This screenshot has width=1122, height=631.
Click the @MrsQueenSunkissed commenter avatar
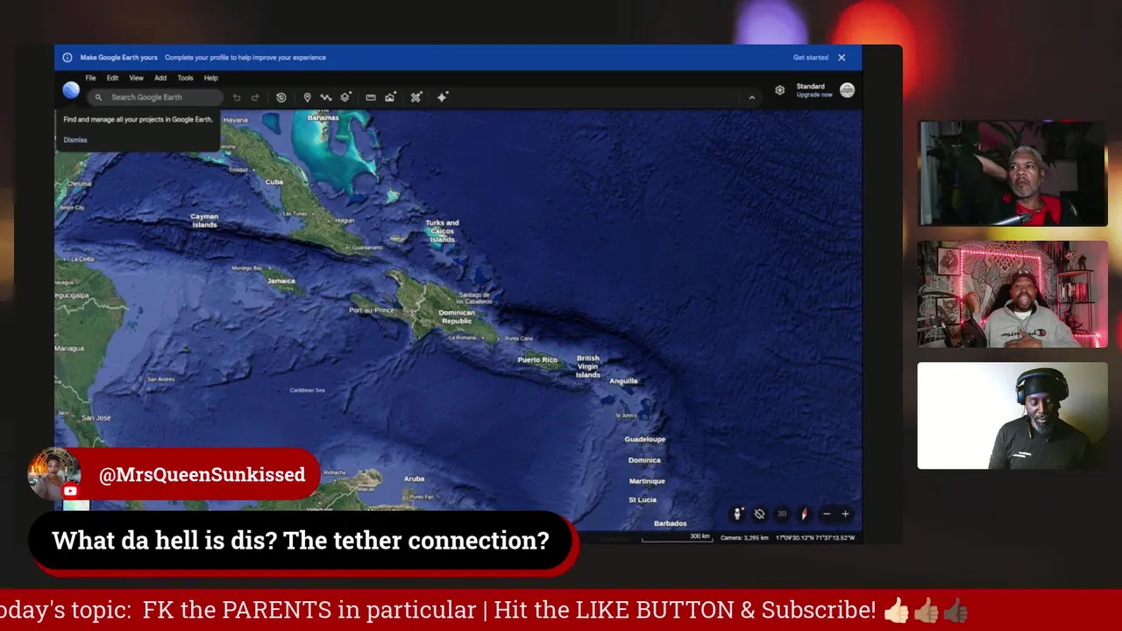coord(54,474)
